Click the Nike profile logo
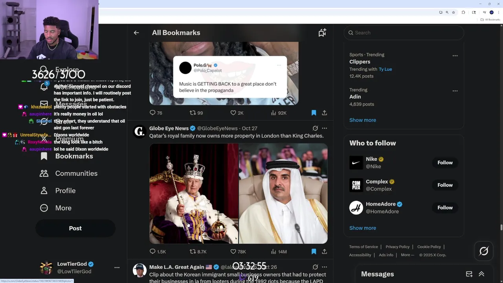The width and height of the screenshot is (503, 283). coord(356,162)
